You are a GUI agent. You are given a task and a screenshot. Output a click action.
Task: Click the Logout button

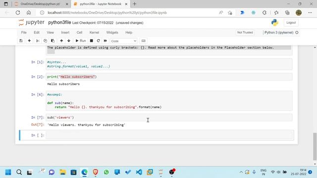click(x=291, y=23)
